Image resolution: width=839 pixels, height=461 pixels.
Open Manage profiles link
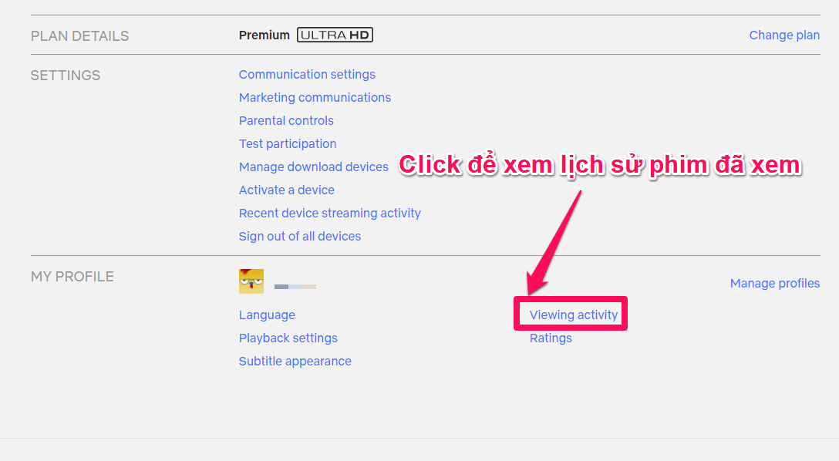(775, 283)
